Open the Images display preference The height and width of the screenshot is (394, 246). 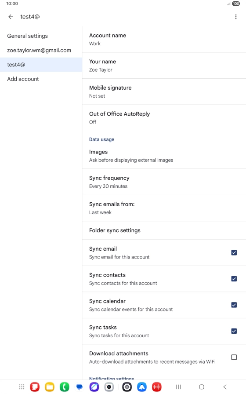164,156
